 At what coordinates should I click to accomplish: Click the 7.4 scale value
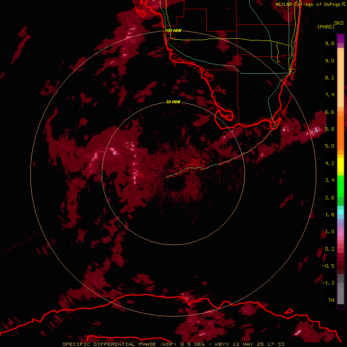pyautogui.click(x=330, y=95)
